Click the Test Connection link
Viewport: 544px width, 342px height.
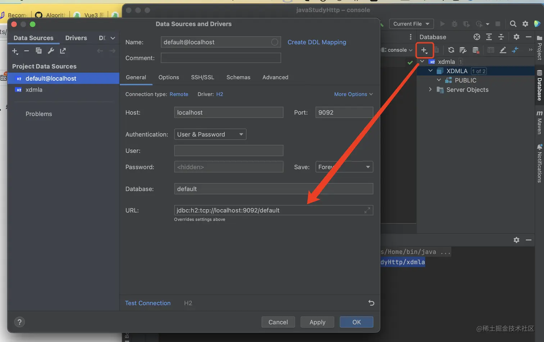[148, 303]
